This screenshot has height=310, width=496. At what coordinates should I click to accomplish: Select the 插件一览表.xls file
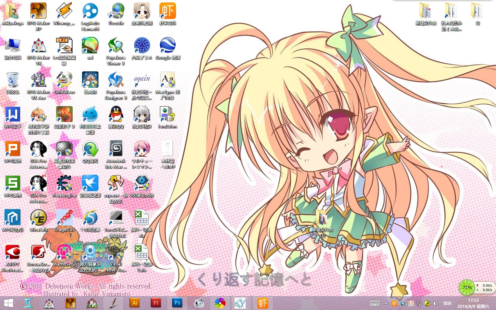(x=142, y=223)
